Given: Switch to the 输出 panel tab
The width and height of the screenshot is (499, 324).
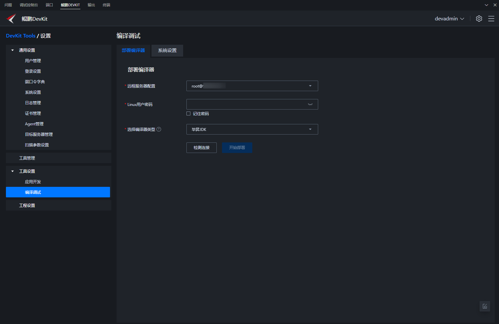Looking at the screenshot, I should coord(91,5).
